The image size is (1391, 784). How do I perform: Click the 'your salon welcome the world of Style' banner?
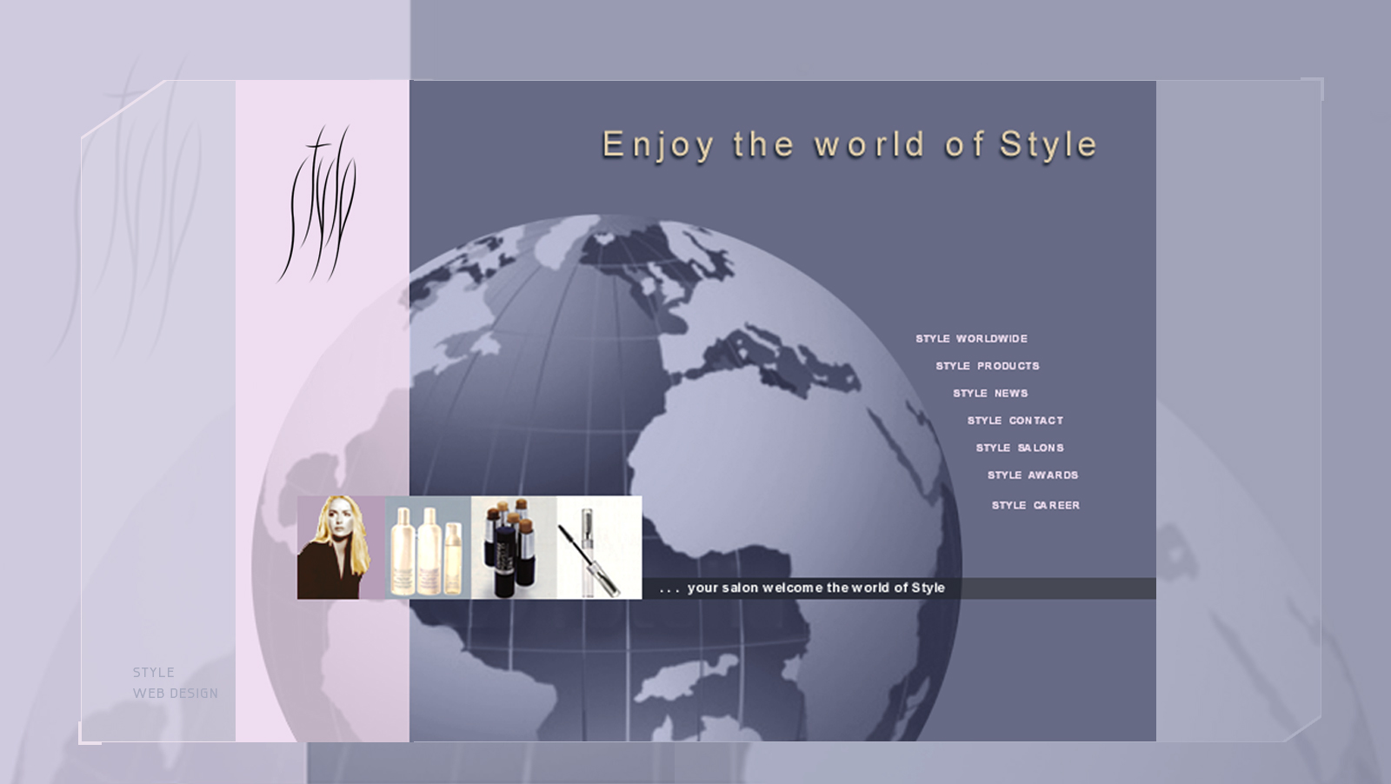pyautogui.click(x=804, y=588)
